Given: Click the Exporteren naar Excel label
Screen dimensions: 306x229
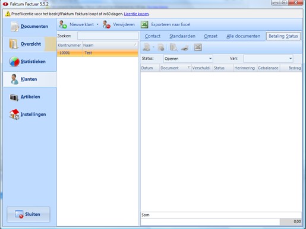Looking at the screenshot, I should coord(171,24).
